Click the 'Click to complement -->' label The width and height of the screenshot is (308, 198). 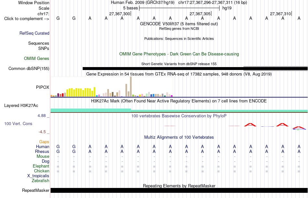pyautogui.click(x=27, y=19)
